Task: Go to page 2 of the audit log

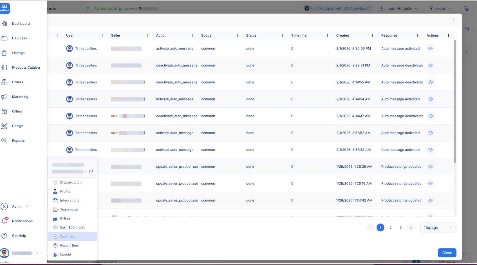Action: [390, 227]
